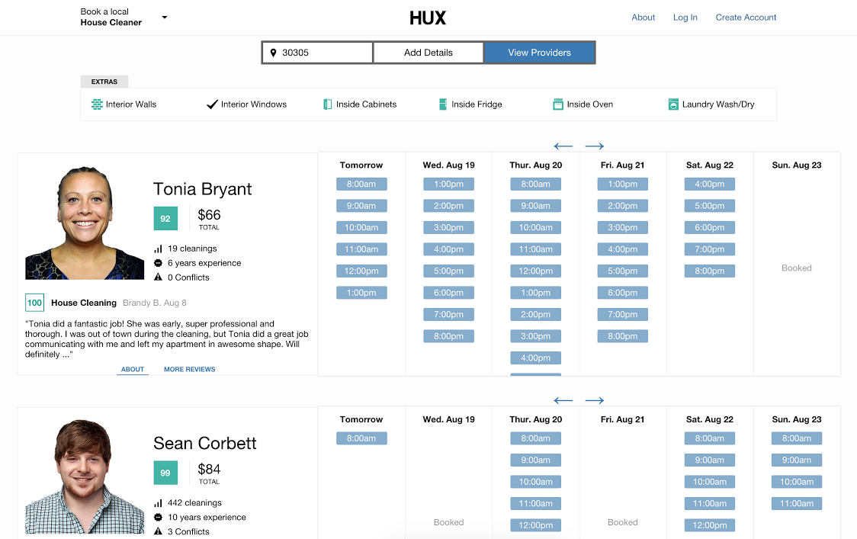Click the Interior Walls brick icon
This screenshot has height=539, width=857.
tap(97, 104)
